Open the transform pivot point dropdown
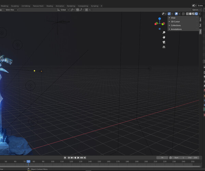 coord(73,10)
